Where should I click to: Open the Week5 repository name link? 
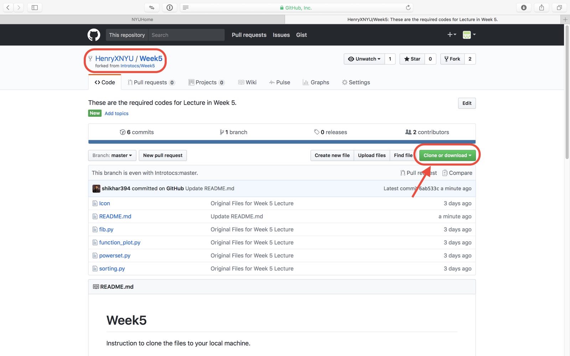[x=151, y=58]
